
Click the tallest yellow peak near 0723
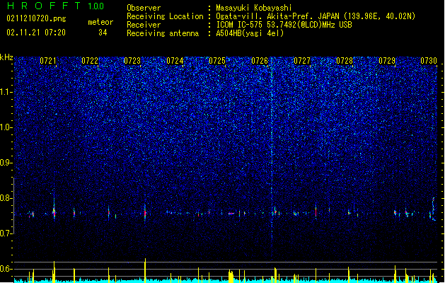145,270
